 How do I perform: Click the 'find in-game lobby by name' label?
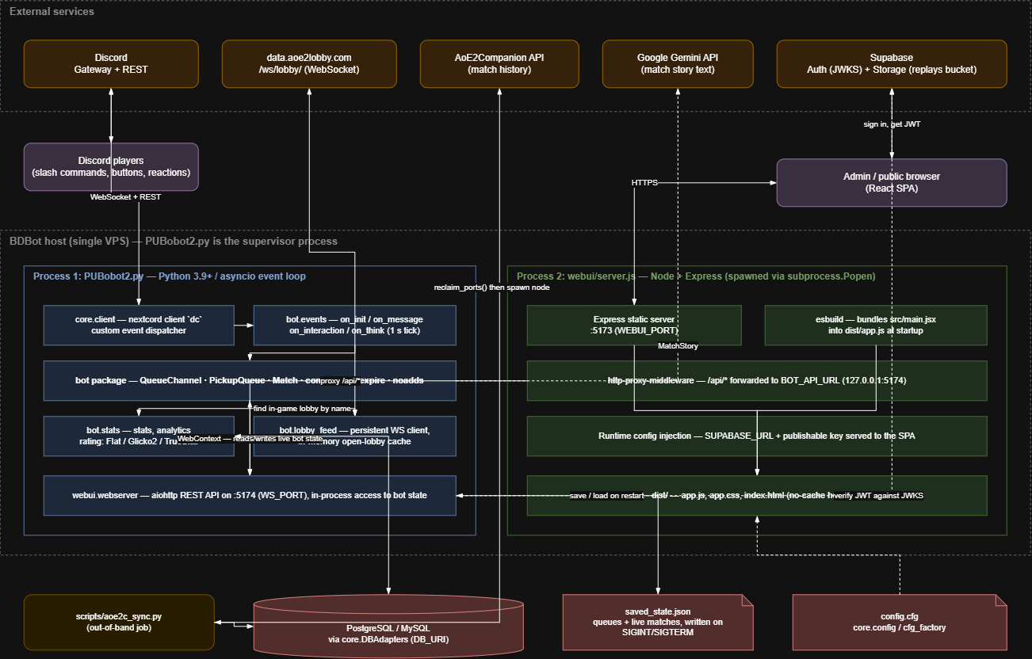click(302, 409)
